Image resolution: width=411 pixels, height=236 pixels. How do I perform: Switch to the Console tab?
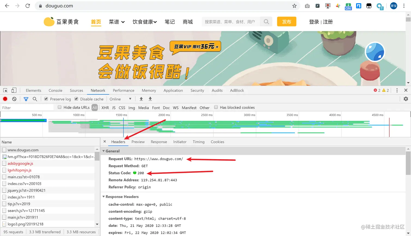(x=55, y=90)
